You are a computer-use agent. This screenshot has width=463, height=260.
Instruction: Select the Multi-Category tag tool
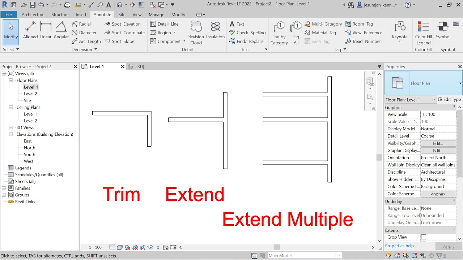click(x=323, y=24)
